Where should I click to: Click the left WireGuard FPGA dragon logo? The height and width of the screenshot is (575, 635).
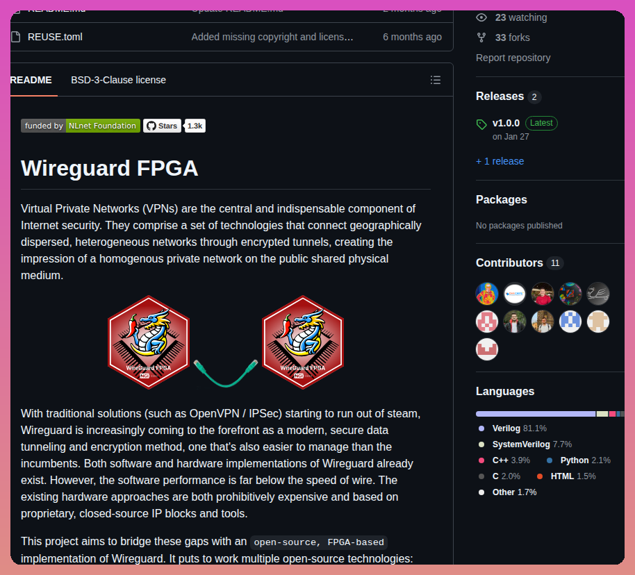149,342
